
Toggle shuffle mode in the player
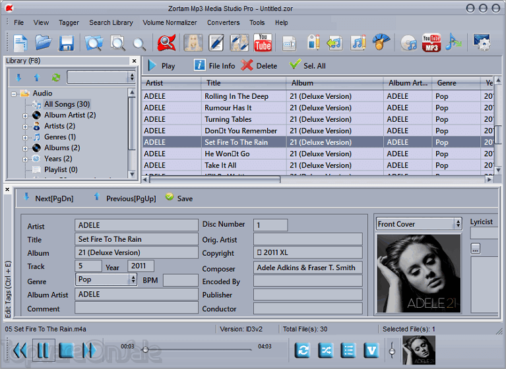[326, 350]
